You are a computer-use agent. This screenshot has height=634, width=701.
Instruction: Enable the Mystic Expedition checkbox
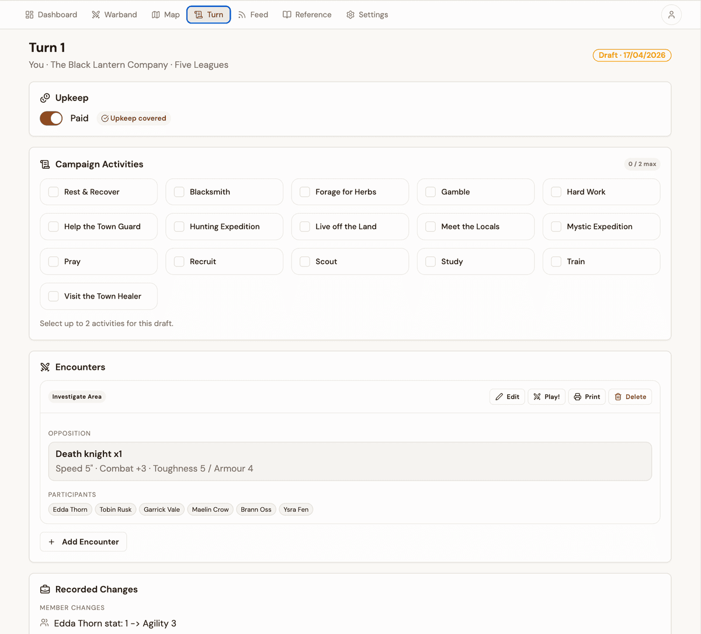556,227
